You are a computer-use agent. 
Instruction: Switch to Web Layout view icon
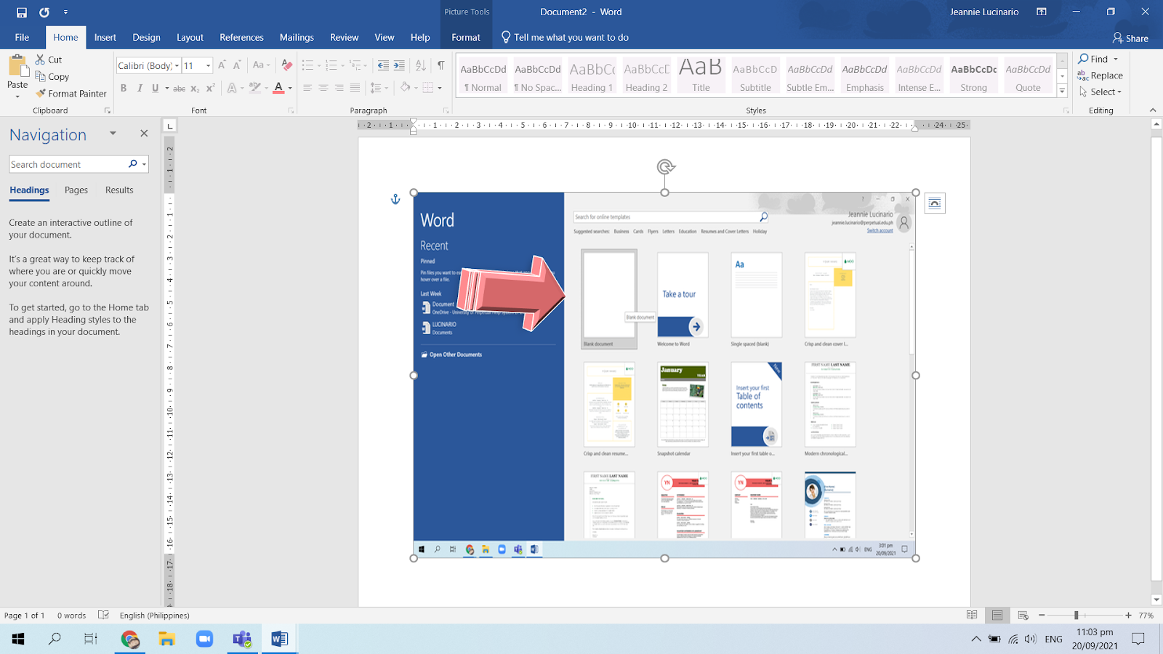click(1023, 615)
